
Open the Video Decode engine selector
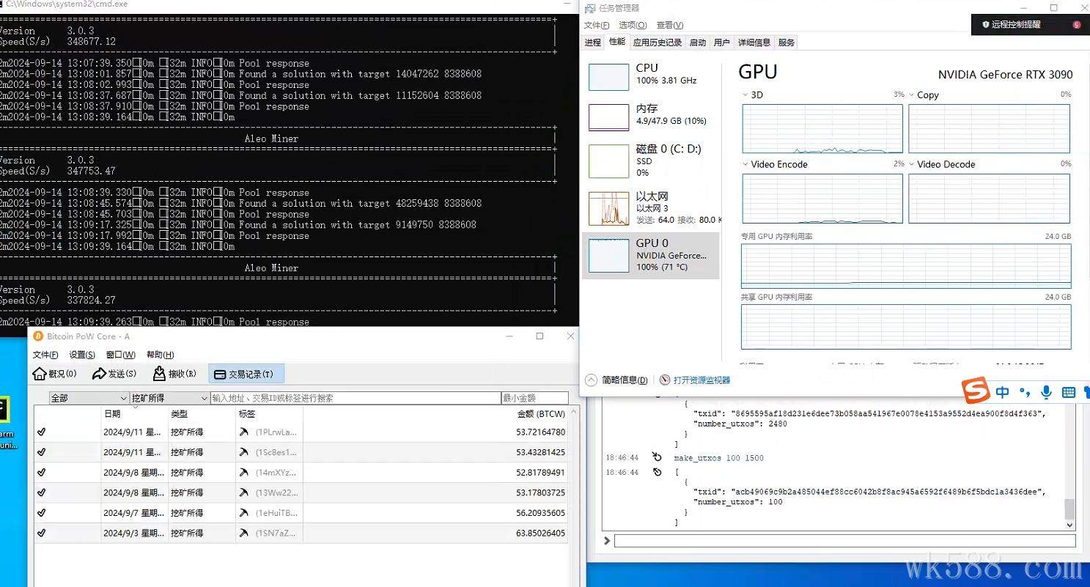[x=912, y=164]
